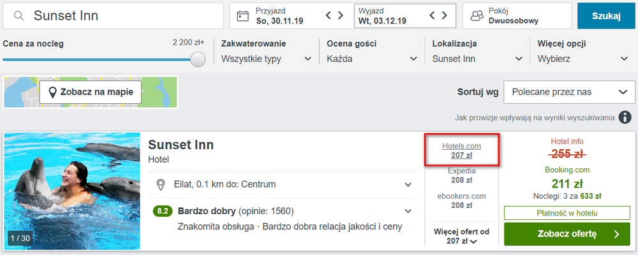Open the dolphin hotel photo

click(x=72, y=191)
